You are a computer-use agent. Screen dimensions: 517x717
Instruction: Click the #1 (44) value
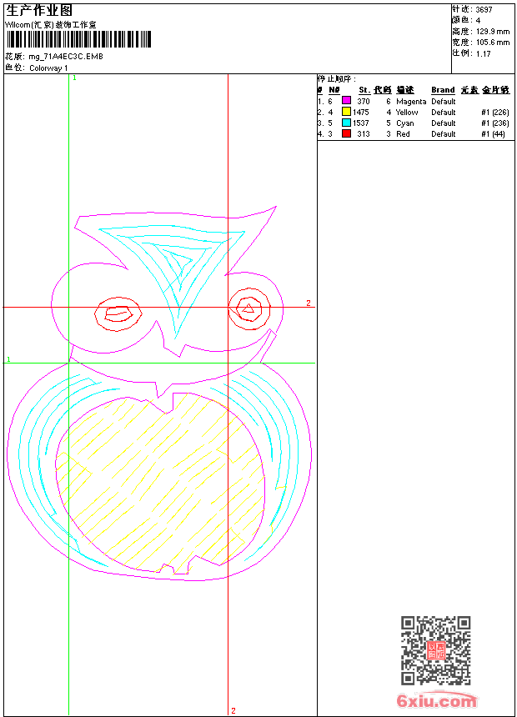tap(493, 134)
